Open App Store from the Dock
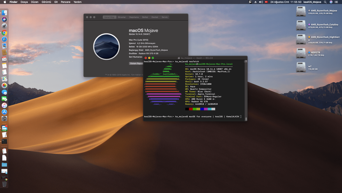The width and height of the screenshot is (342, 193). point(4,112)
